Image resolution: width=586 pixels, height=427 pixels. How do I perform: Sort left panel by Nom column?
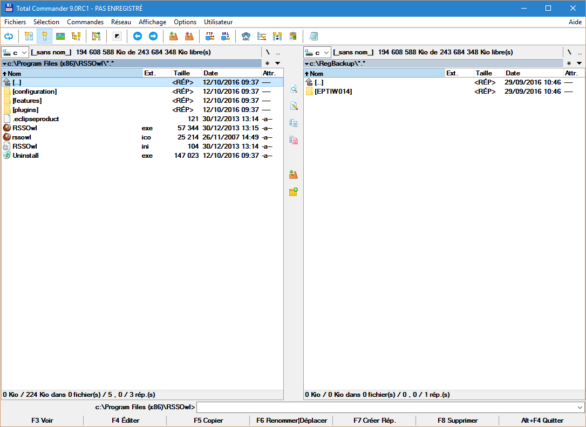click(72, 73)
